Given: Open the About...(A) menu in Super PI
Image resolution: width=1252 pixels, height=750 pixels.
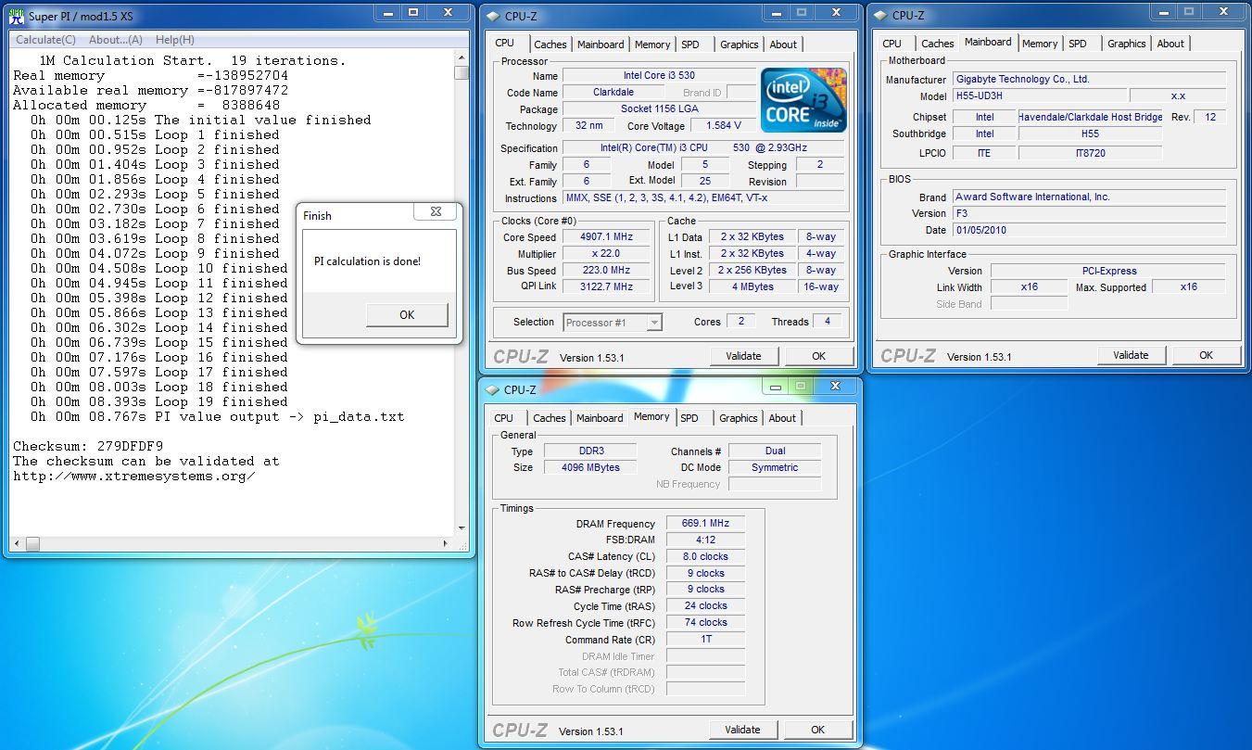Looking at the screenshot, I should pos(116,40).
